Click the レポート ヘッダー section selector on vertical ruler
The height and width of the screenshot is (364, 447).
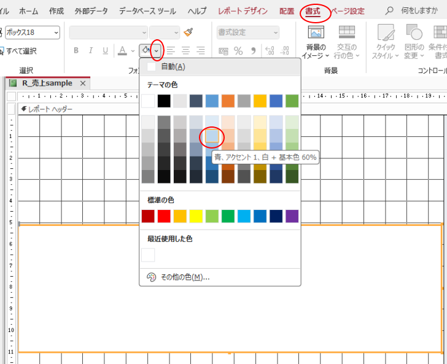pos(11,109)
